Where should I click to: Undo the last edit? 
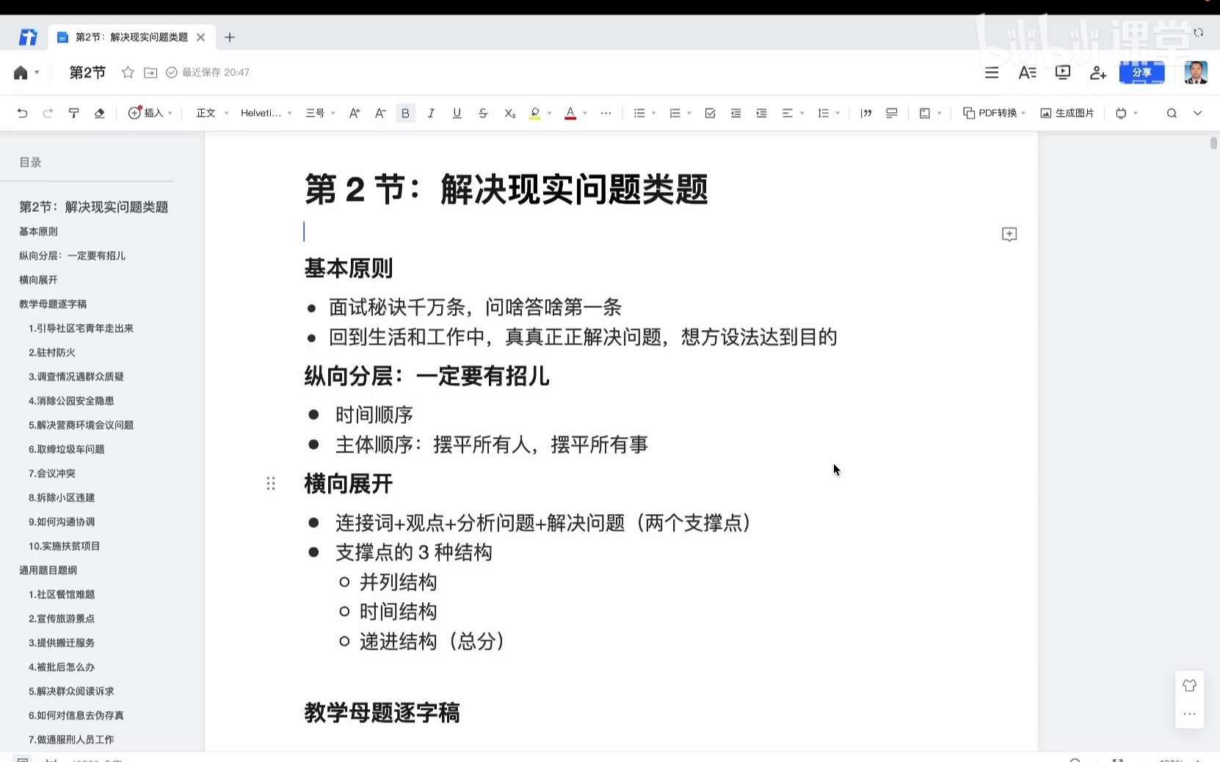[22, 113]
